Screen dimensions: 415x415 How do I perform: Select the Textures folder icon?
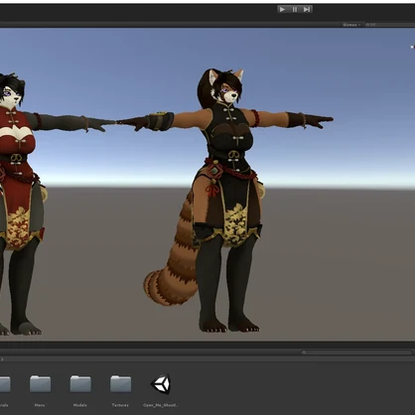tap(120, 384)
